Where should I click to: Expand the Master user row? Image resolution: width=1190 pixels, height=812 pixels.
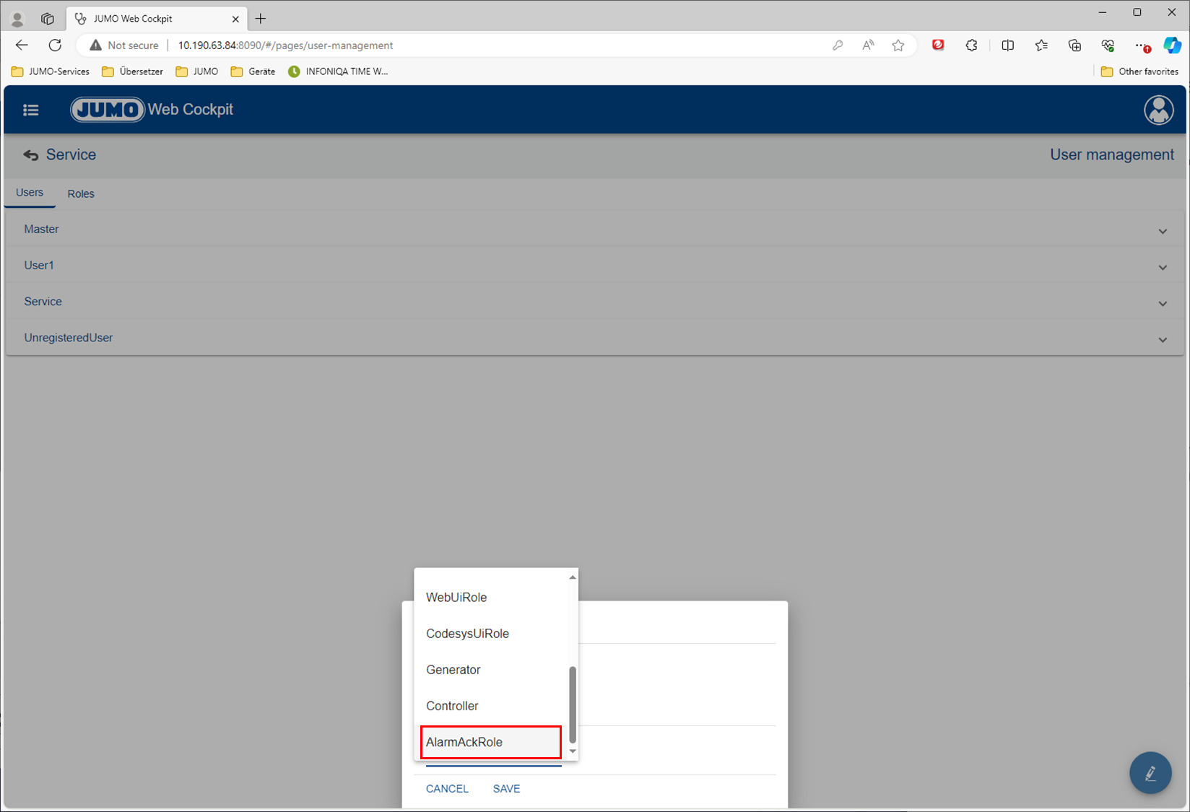pos(1163,231)
